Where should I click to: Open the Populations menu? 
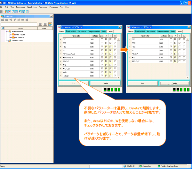[32, 7]
